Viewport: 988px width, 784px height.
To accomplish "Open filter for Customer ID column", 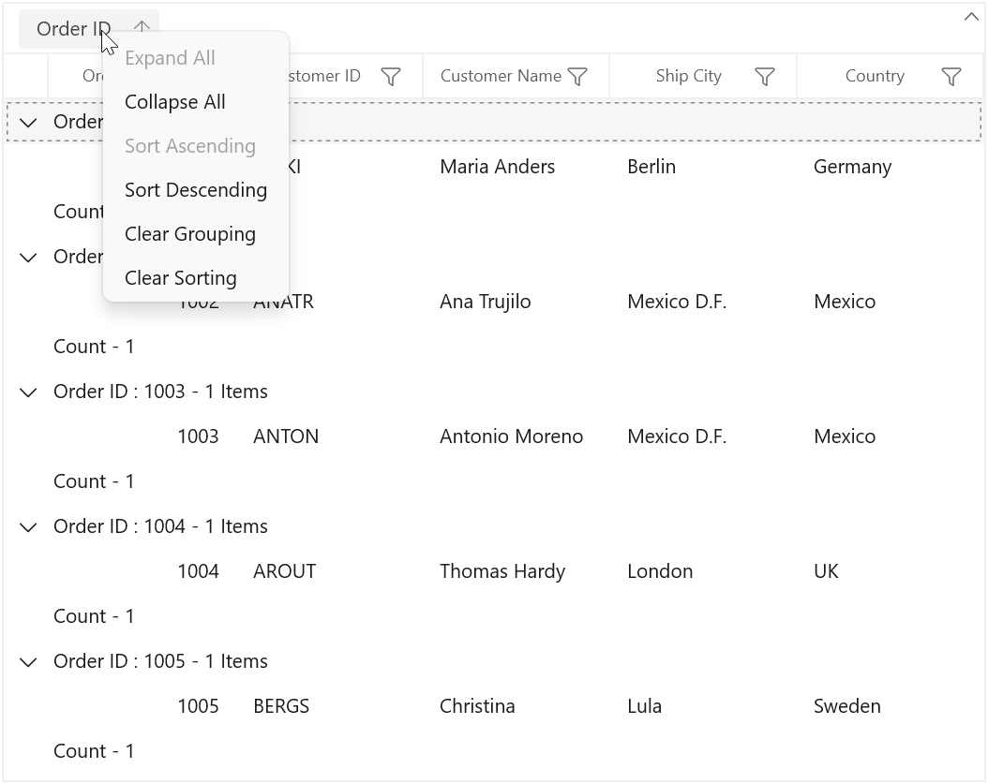I will 391,77.
